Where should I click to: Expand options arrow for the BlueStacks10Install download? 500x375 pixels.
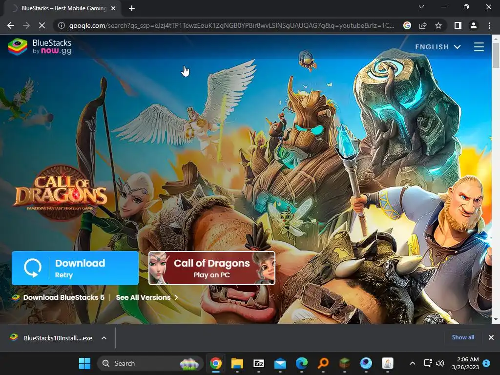tap(104, 338)
